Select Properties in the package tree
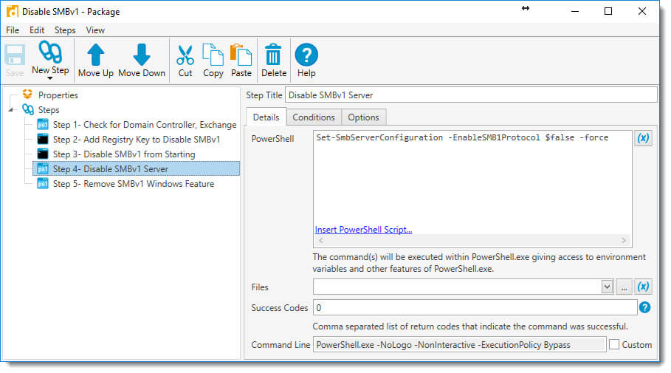Image resolution: width=671 pixels, height=373 pixels. pyautogui.click(x=58, y=95)
